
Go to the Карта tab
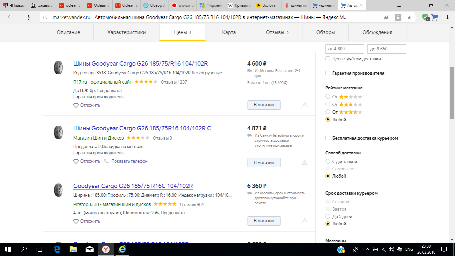229,32
